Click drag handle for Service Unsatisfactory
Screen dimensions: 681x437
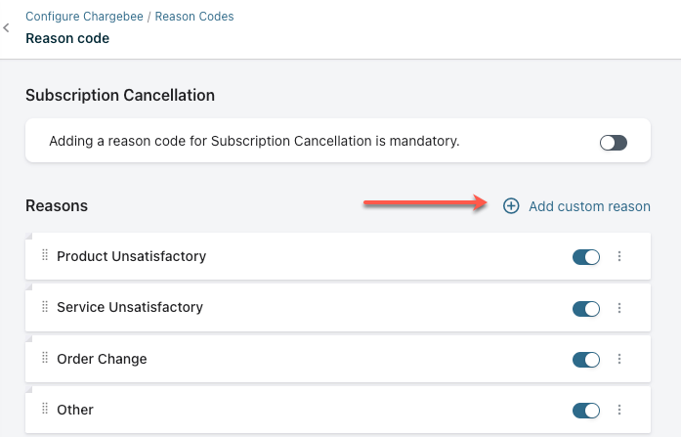[x=45, y=307]
